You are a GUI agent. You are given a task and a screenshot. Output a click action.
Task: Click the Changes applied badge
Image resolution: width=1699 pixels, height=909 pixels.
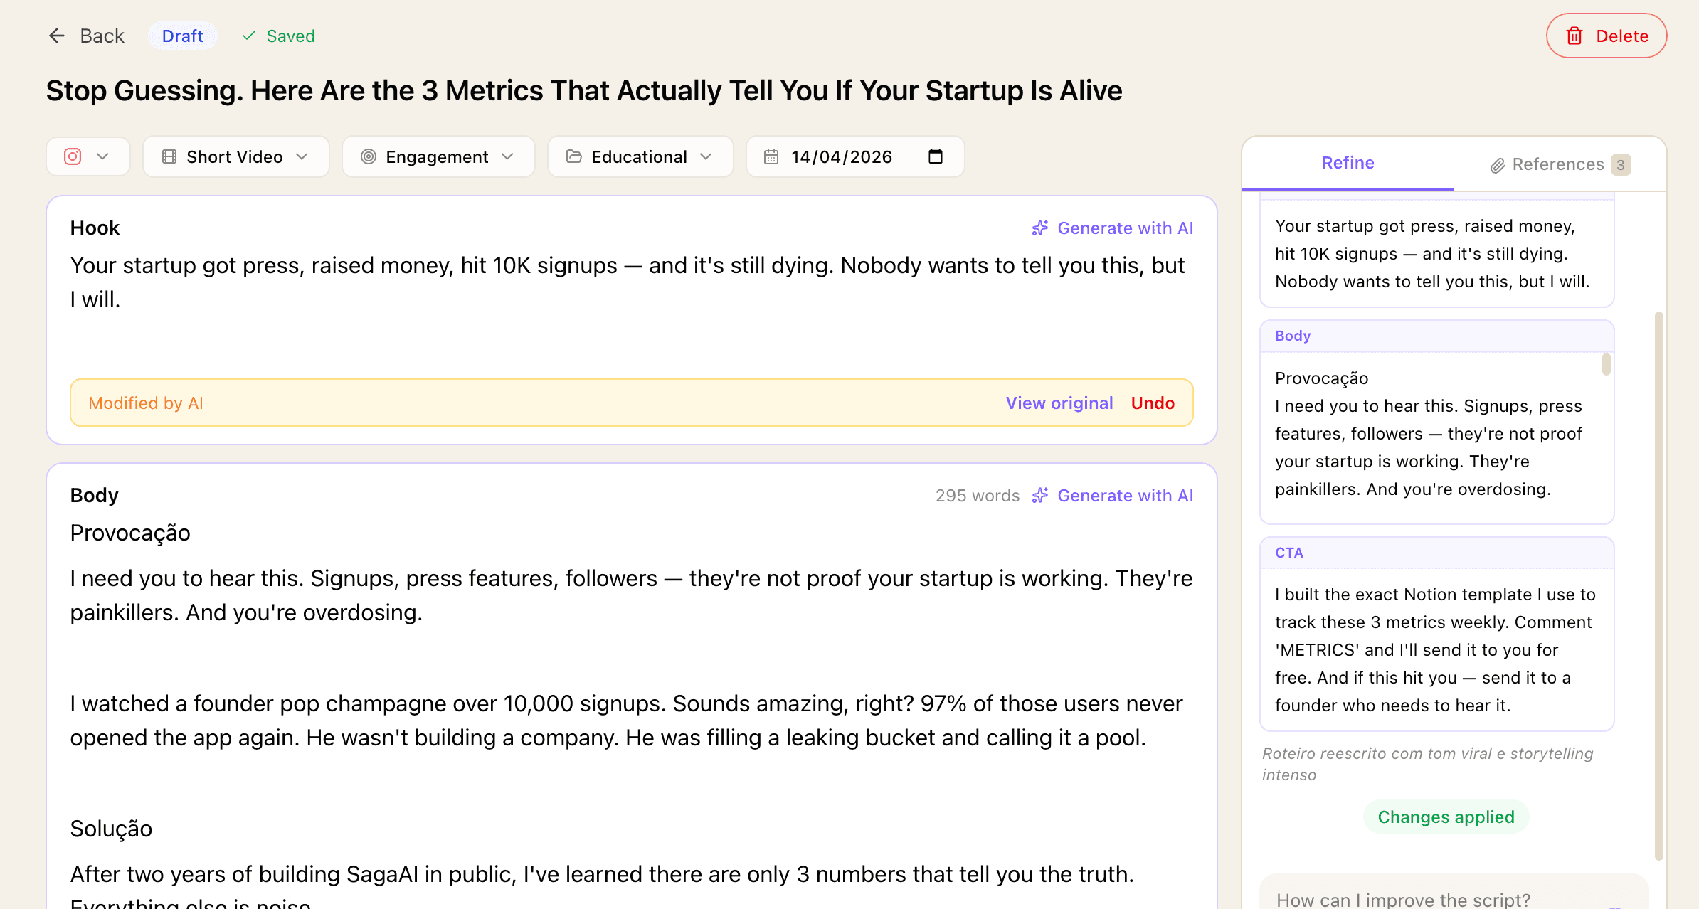[x=1446, y=817]
